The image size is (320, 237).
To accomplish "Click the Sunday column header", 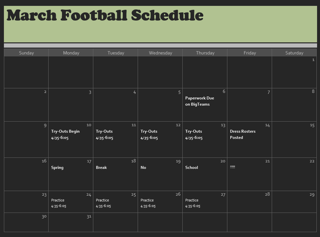I will [26, 53].
